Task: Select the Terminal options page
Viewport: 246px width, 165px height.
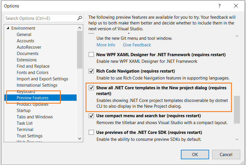Action: tap(25, 130)
